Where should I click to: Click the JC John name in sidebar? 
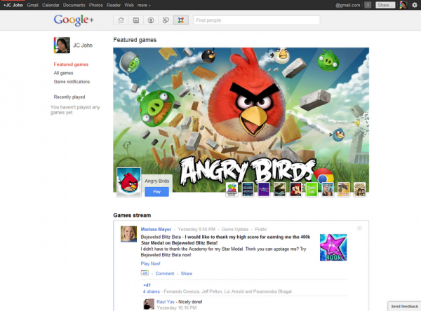[83, 46]
